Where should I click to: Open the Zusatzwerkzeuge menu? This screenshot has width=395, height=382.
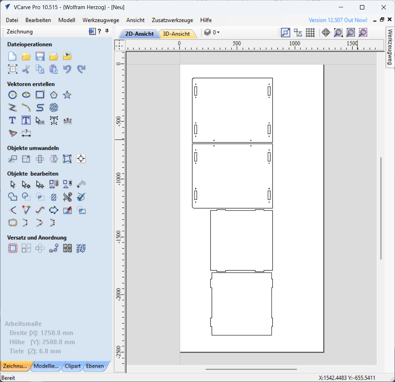click(172, 20)
